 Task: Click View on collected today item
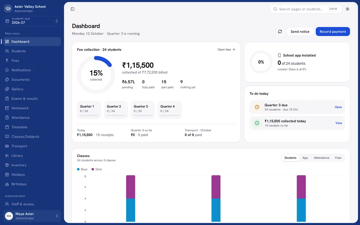click(x=339, y=123)
